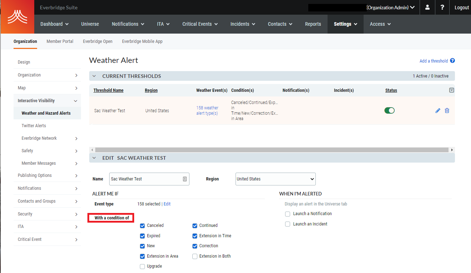This screenshot has height=273, width=471.
Task: Uncheck the Expired condition
Action: [x=142, y=236]
